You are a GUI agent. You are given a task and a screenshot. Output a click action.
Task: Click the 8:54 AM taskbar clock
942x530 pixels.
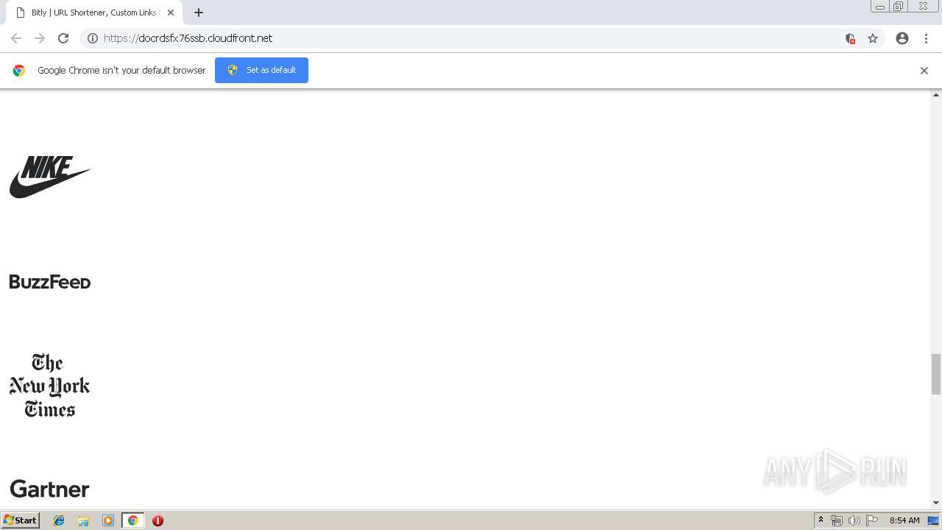coord(904,520)
